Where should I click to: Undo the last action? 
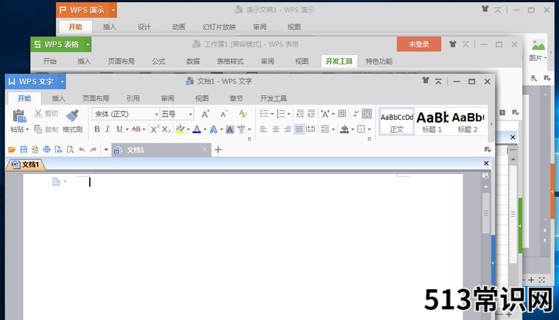point(82,150)
